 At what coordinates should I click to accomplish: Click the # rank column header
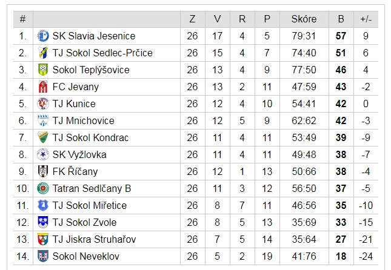22,19
